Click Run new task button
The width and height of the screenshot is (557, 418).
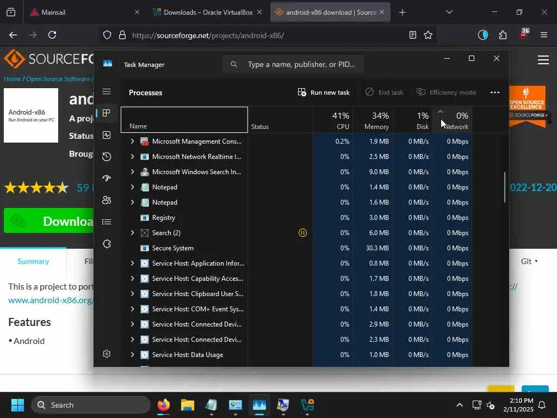click(x=324, y=93)
